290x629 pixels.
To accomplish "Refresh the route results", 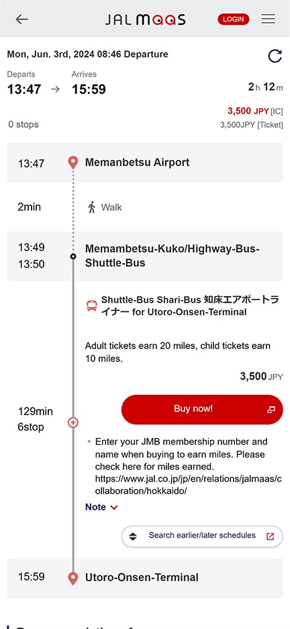I will [x=275, y=56].
